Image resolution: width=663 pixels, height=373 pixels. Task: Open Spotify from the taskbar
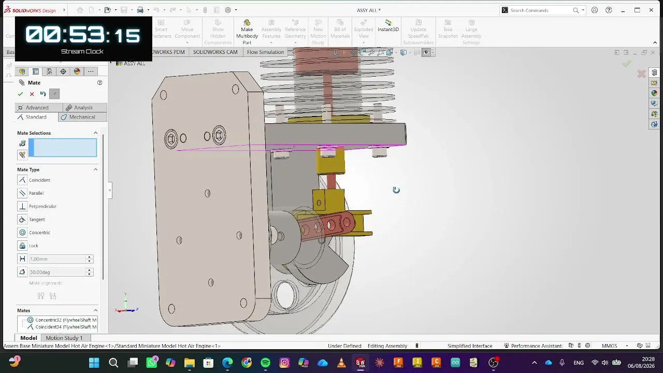coord(265,363)
